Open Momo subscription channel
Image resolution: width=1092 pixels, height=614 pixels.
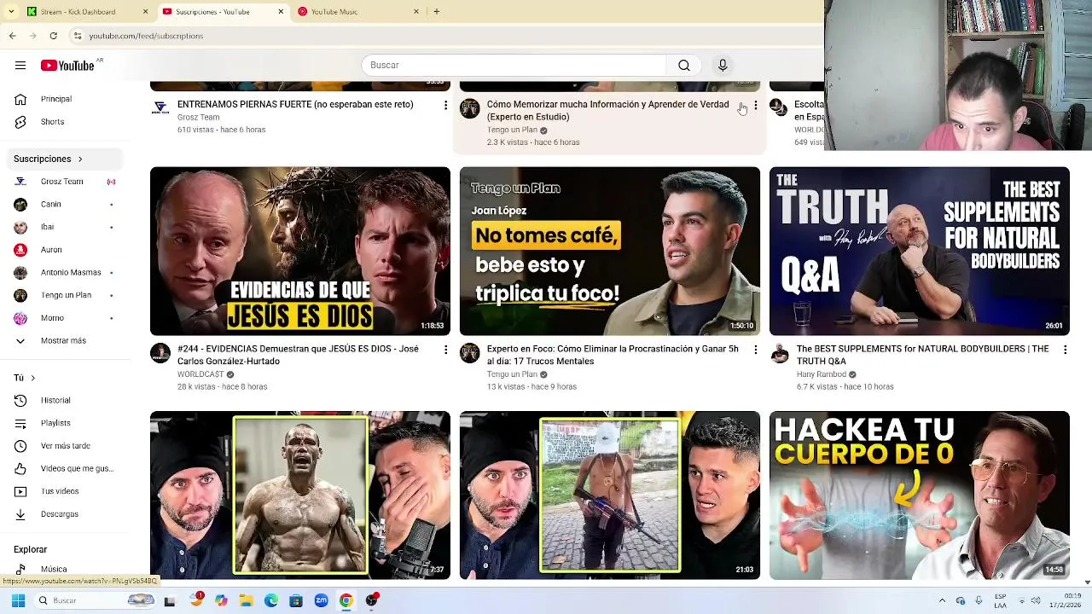(x=64, y=318)
